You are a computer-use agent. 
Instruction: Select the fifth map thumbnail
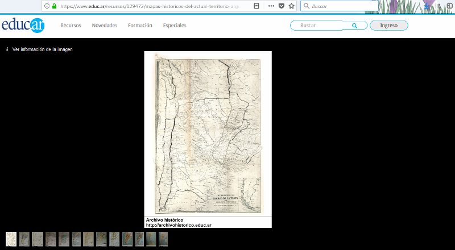click(x=64, y=239)
